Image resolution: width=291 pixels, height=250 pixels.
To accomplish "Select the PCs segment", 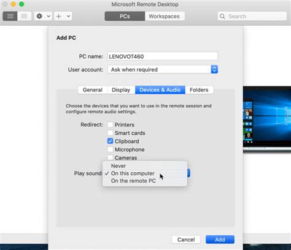I will click(125, 16).
